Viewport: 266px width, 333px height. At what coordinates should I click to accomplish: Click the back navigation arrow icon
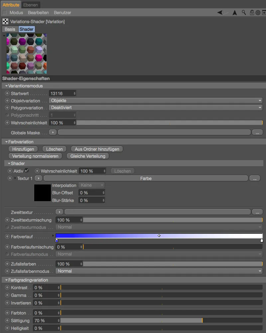[219, 13]
